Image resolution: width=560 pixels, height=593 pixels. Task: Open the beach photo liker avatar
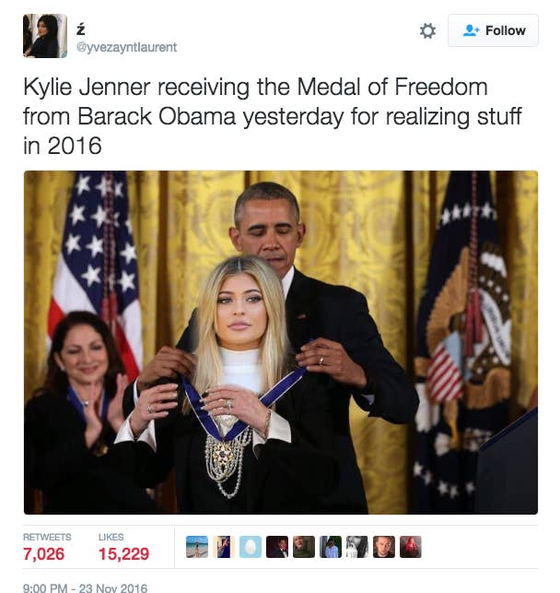[x=197, y=547]
